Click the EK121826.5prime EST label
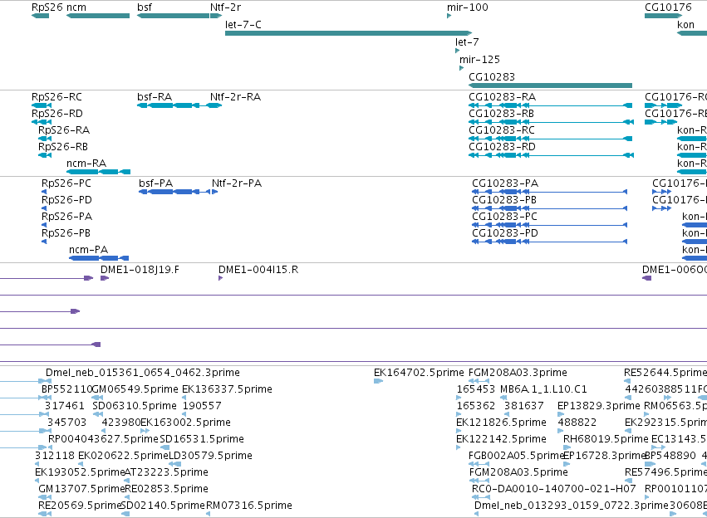 tap(501, 423)
